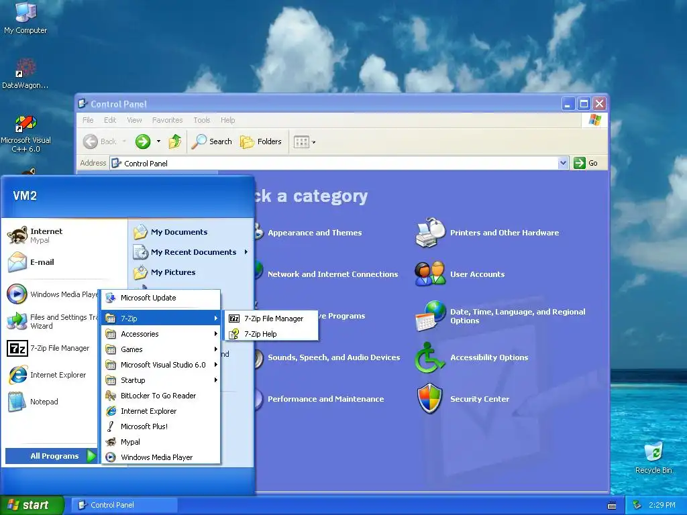Launch BitLocker To Go Reader

coord(161,396)
